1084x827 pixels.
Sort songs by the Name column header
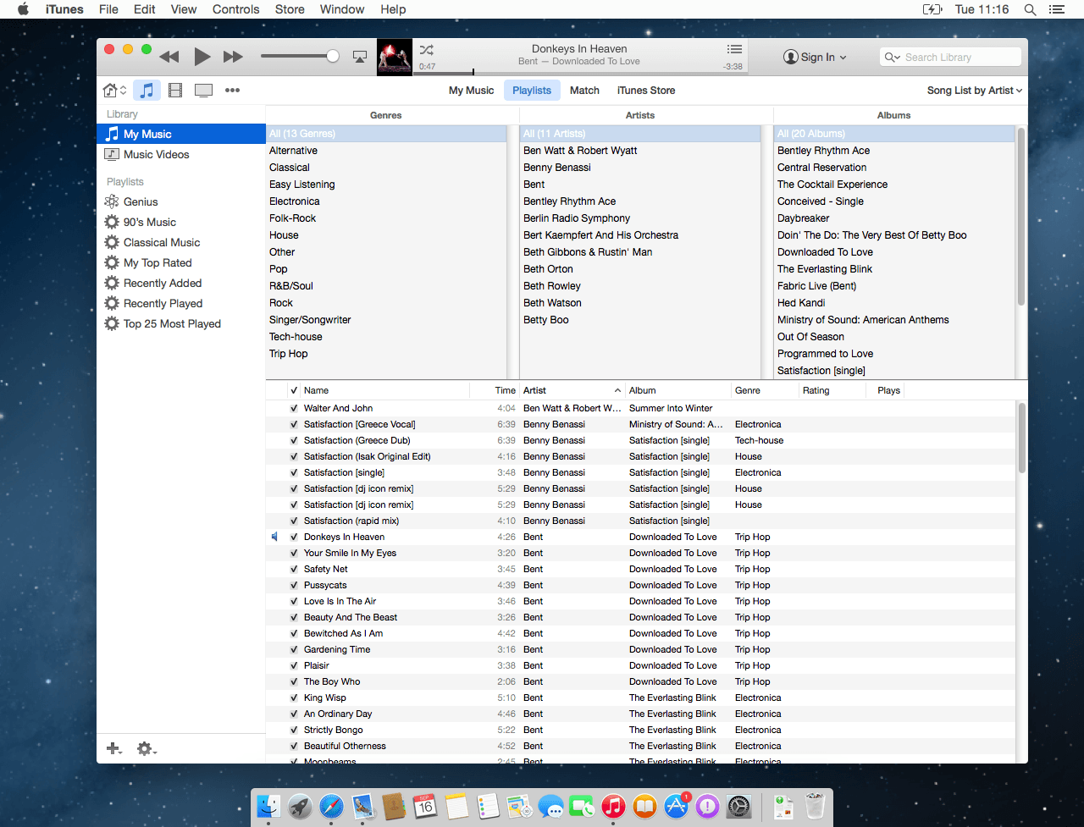coord(384,390)
